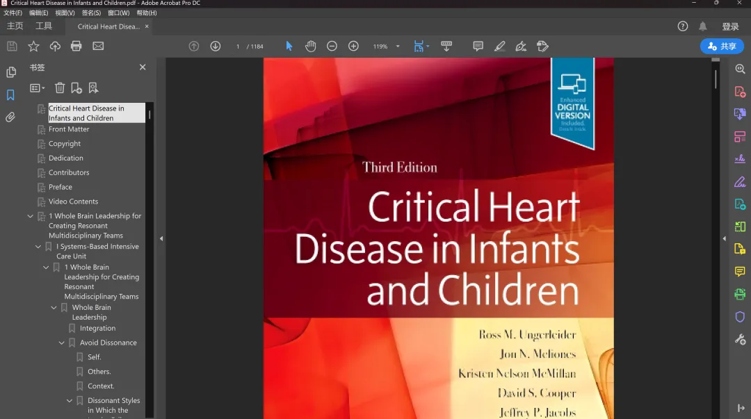Send file via the email envelope icon
This screenshot has width=751, height=419.
point(98,46)
